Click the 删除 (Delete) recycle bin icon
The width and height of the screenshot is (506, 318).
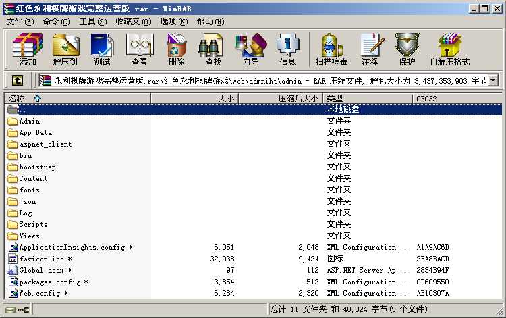click(x=177, y=49)
